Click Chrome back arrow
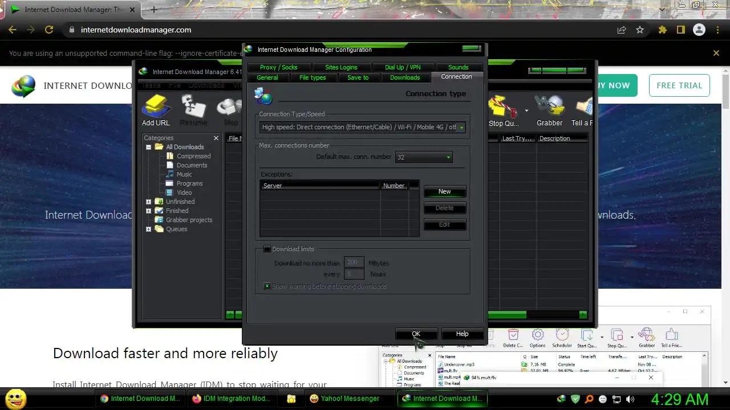The width and height of the screenshot is (730, 410). [x=13, y=30]
